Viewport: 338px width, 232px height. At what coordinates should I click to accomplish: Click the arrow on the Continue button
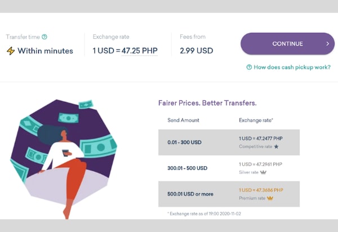327,44
